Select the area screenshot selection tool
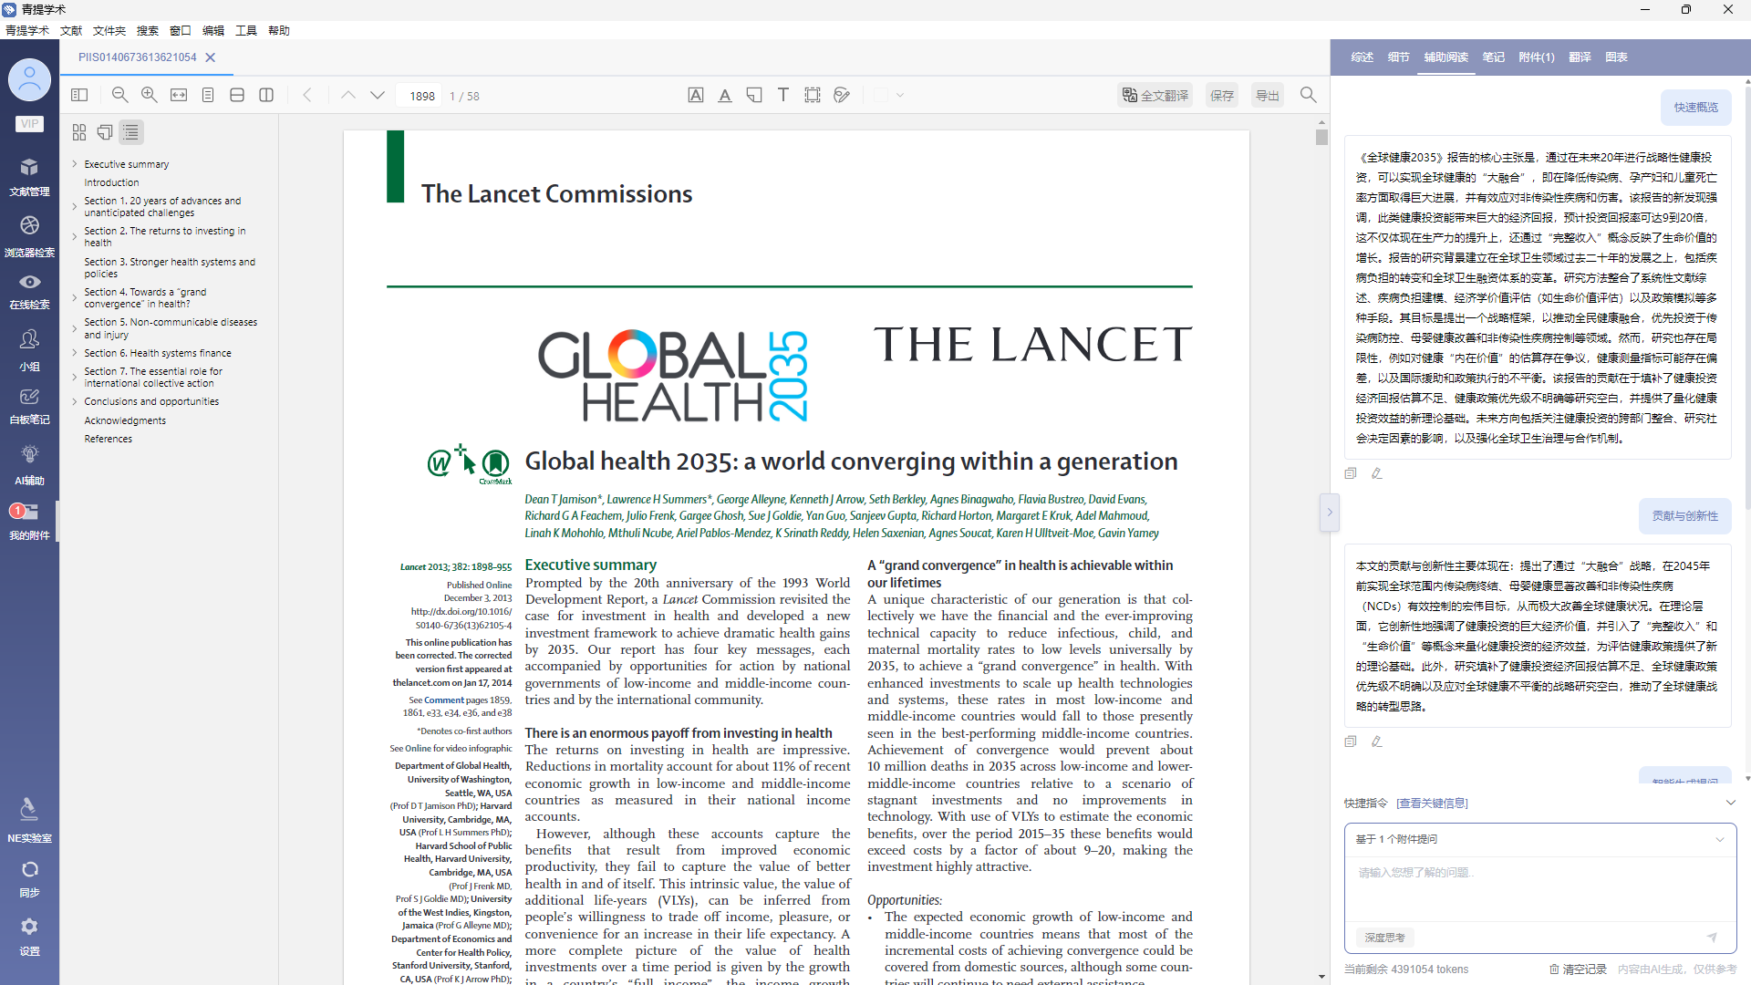The width and height of the screenshot is (1751, 985). click(813, 95)
